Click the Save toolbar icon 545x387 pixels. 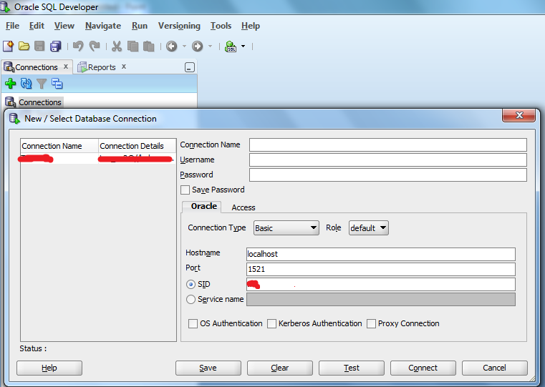(39, 46)
